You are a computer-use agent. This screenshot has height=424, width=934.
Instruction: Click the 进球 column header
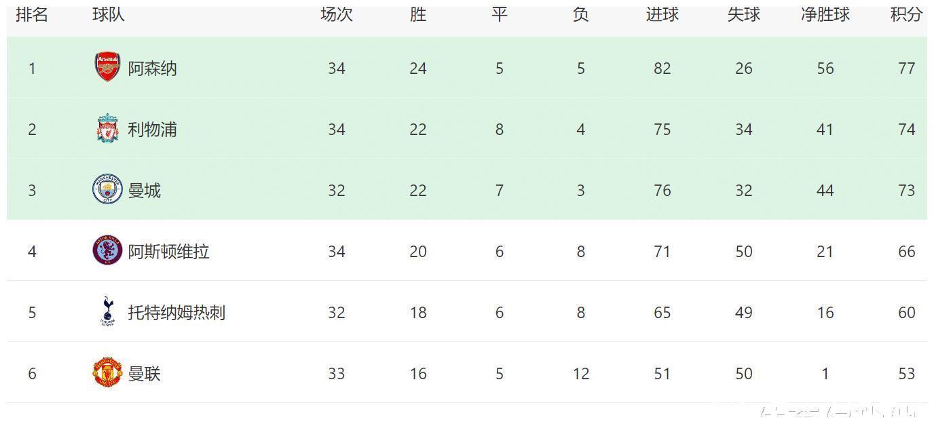point(662,15)
